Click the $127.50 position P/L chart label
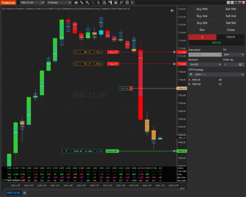246x197 pixels. tap(126, 88)
